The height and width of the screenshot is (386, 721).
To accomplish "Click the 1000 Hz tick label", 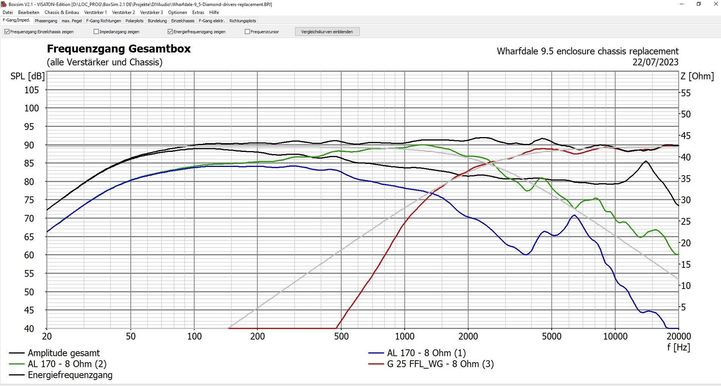I will tap(405, 337).
